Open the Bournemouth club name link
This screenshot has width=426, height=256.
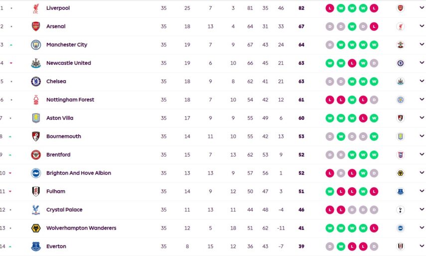click(x=63, y=136)
